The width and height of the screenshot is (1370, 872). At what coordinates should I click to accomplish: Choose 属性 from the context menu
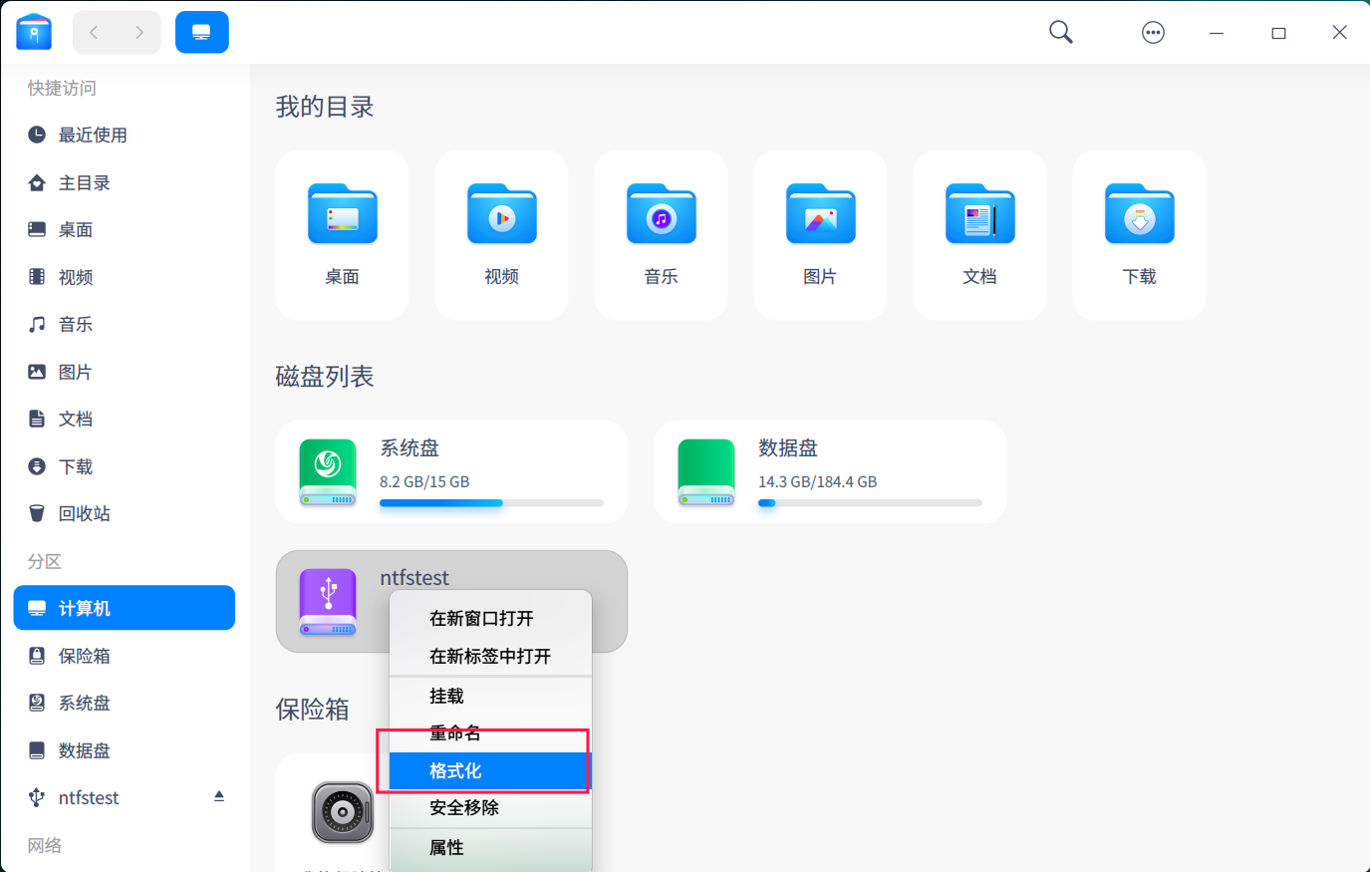(490, 848)
